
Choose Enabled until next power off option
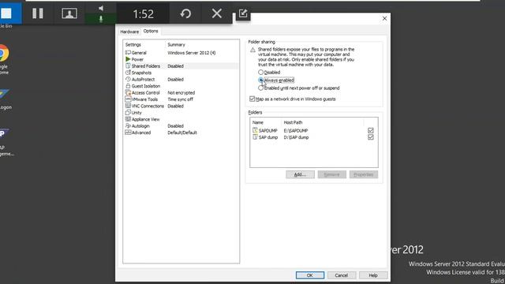click(260, 88)
